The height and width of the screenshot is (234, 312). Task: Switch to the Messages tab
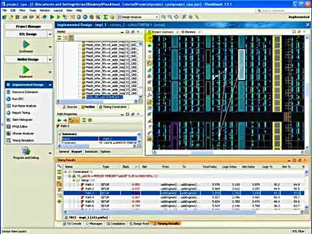tap(94, 224)
